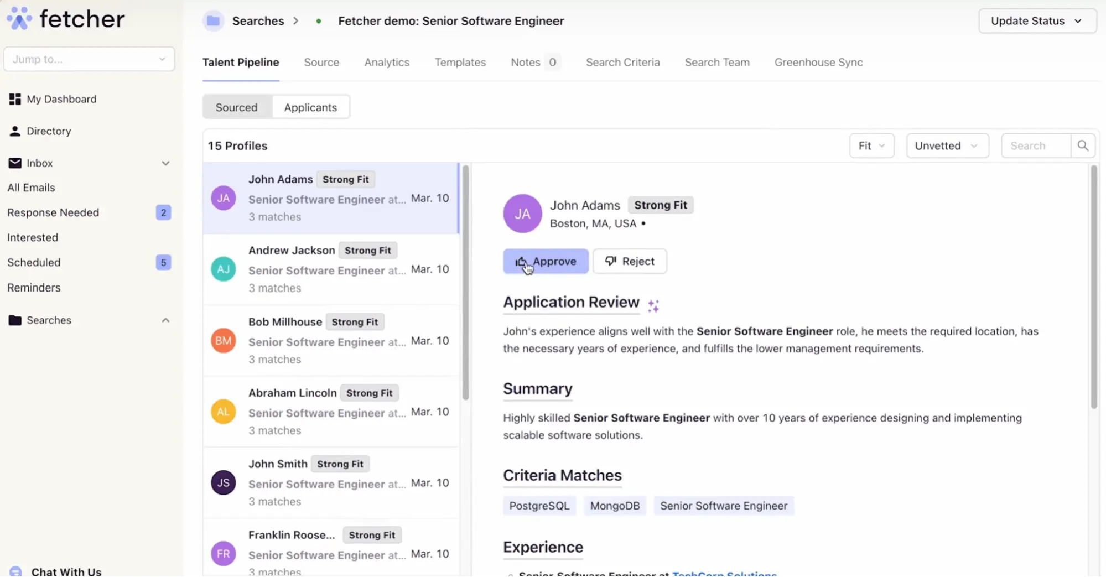Click John Adams's JA avatar in the list
This screenshot has width=1106, height=577.
[224, 198]
